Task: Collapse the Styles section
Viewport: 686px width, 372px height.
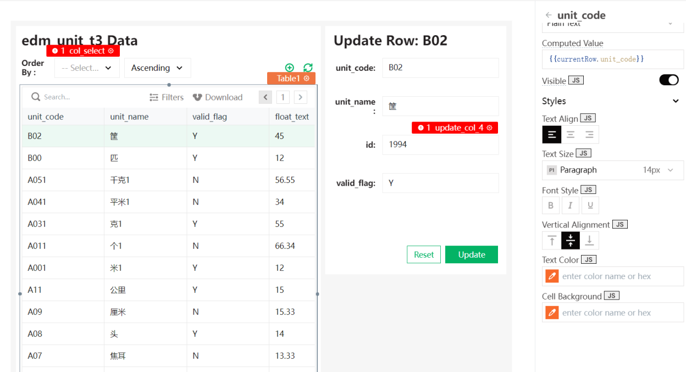Action: click(x=676, y=101)
